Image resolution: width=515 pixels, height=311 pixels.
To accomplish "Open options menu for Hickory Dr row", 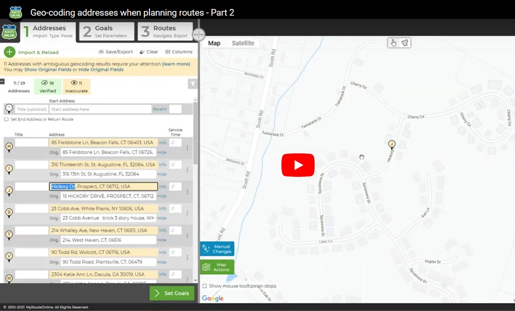I will tap(187, 192).
